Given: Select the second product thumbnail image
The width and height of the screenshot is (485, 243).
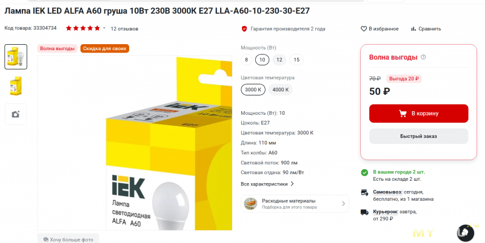Looking at the screenshot, I should tap(16, 86).
